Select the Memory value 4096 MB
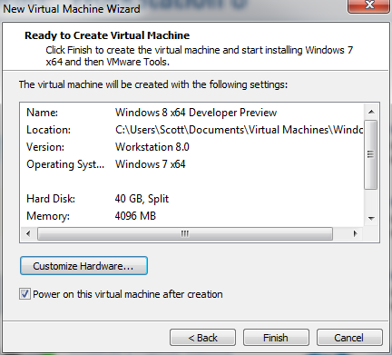The image size is (392, 355). coord(135,216)
